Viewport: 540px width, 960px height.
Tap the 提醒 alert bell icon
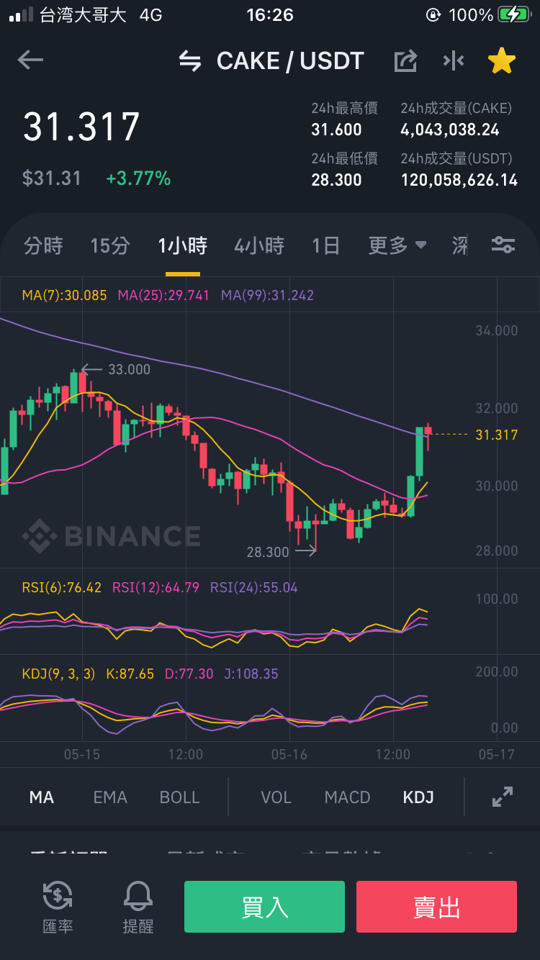tap(138, 907)
